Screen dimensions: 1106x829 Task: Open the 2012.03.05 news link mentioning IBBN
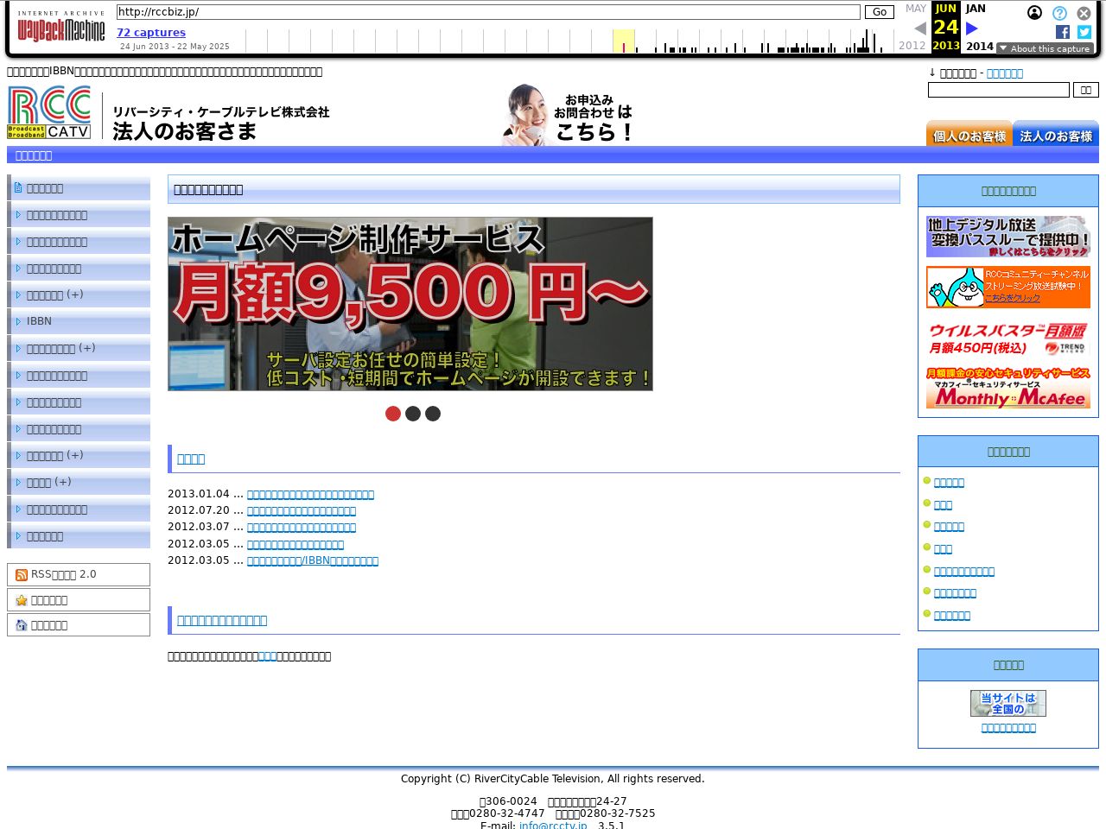tap(313, 560)
